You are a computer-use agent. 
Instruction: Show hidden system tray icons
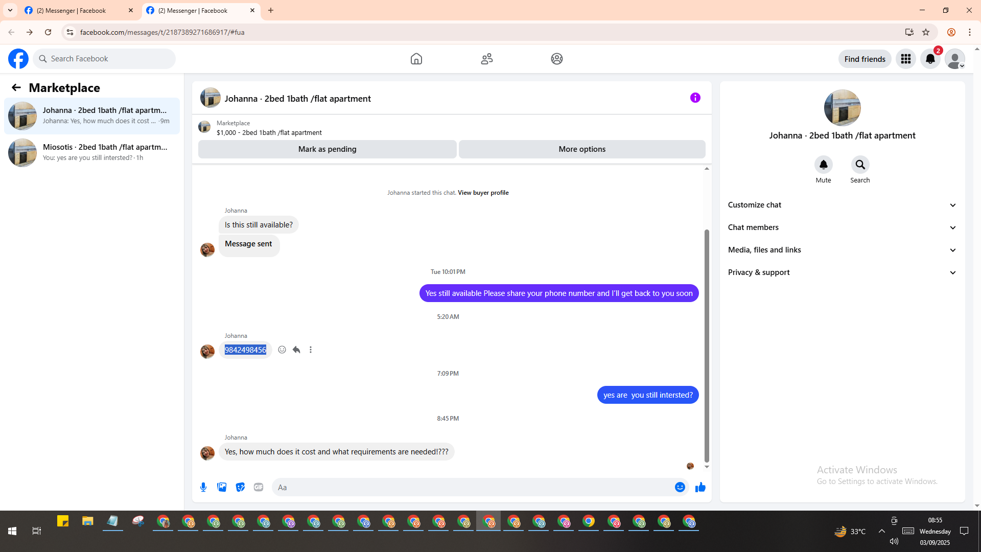click(x=882, y=531)
